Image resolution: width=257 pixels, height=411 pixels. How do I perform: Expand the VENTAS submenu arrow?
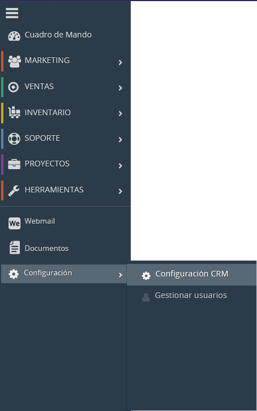pos(121,88)
